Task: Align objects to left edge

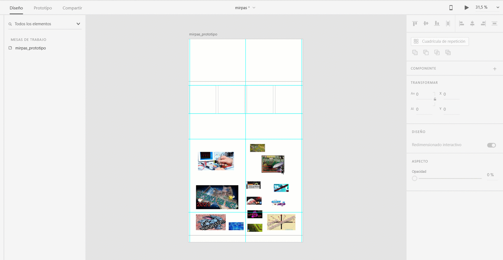Action: (x=462, y=24)
